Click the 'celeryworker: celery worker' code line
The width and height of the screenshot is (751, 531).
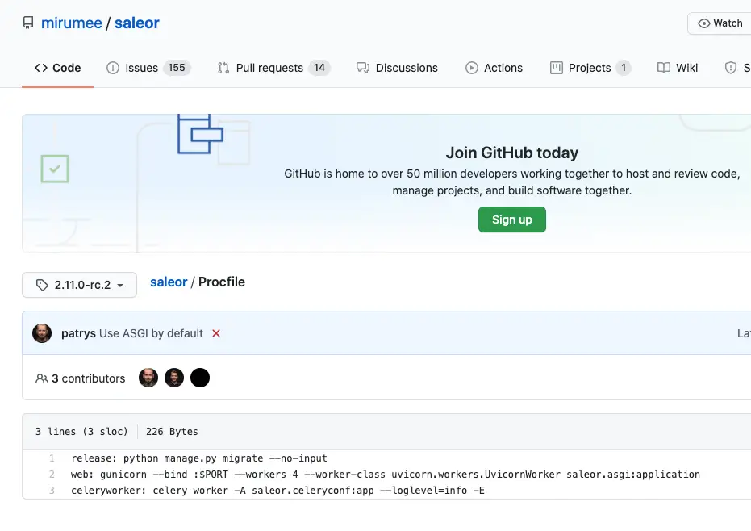click(x=277, y=491)
